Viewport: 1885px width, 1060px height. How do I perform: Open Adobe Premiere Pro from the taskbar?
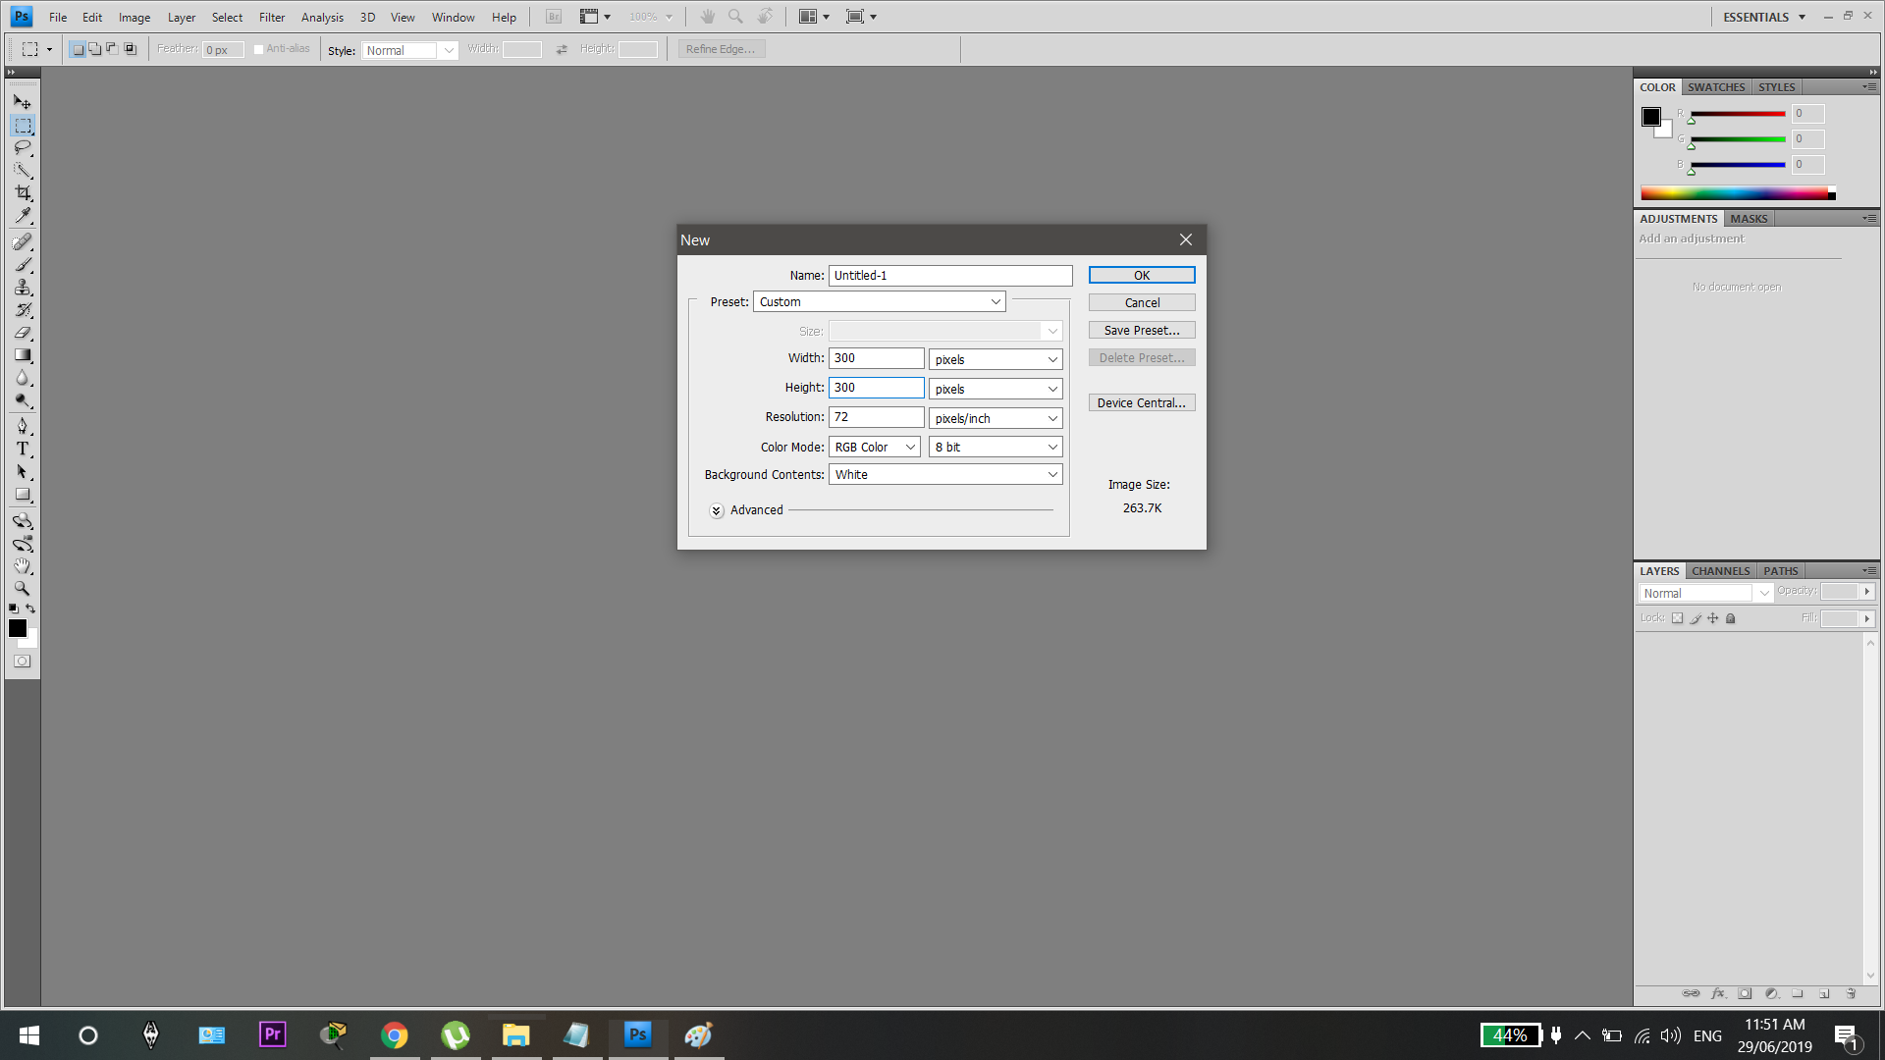(x=272, y=1034)
